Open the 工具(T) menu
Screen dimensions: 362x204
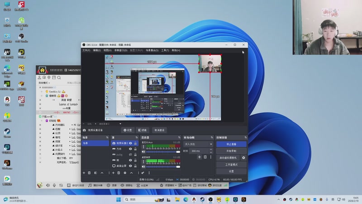click(x=165, y=50)
